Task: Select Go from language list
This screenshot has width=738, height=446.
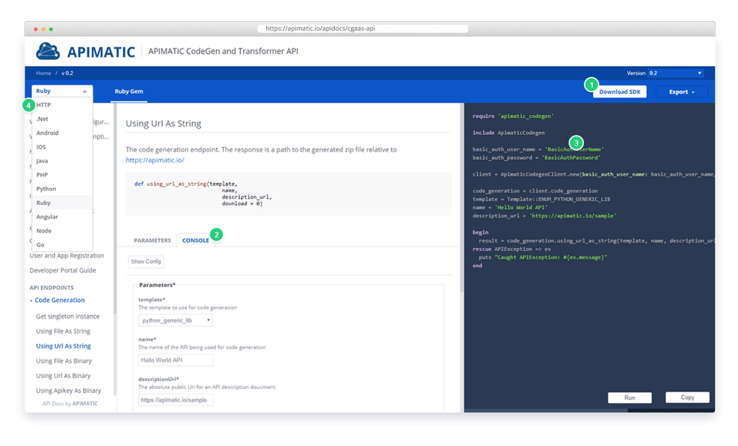Action: (61, 244)
